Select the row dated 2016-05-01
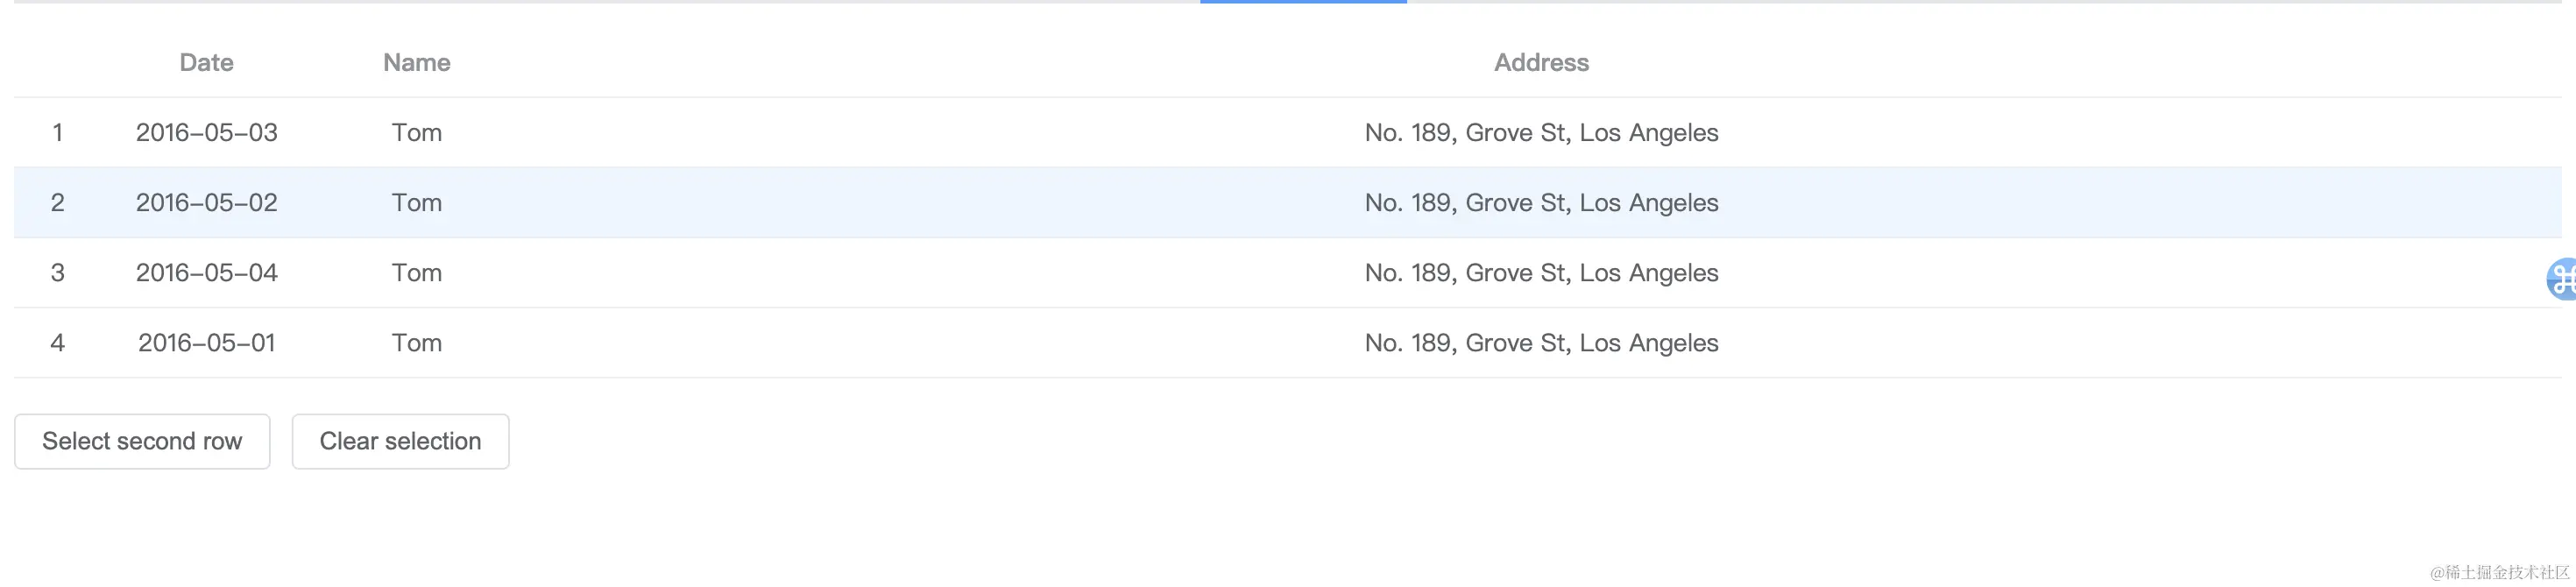 pos(206,342)
